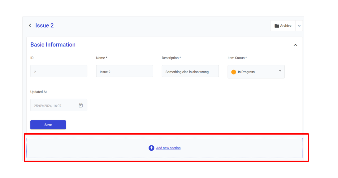Click the folder icon in Archive button

[277, 26]
